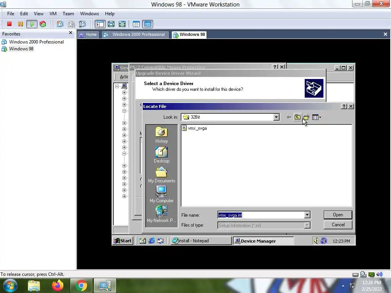Click the Full Screen mode icon

pos(111,24)
